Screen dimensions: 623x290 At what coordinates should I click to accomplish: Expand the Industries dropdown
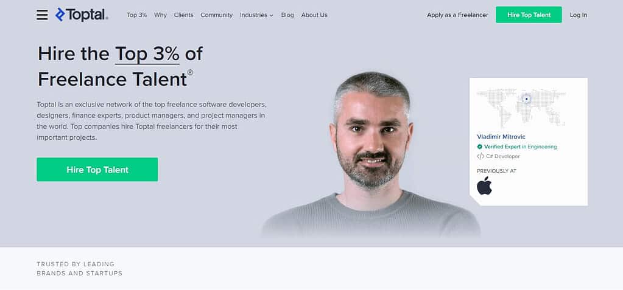pos(256,15)
